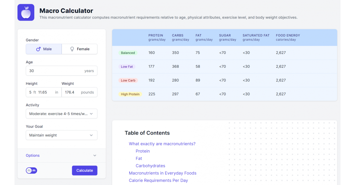Go to the Carbohydrates contents link
The image size is (355, 185).
(150, 166)
